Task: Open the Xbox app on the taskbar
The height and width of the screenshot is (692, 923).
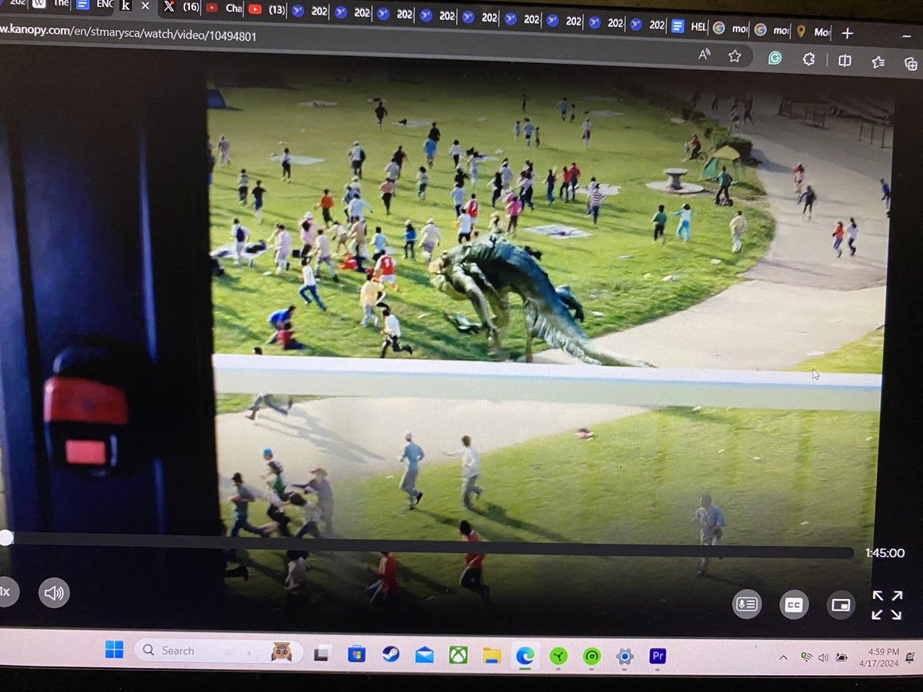Action: 458,655
